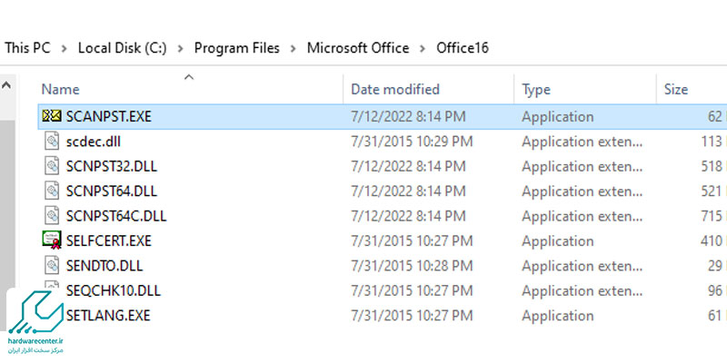Click Office16 in the address path
This screenshot has height=363, width=727.
tap(463, 48)
